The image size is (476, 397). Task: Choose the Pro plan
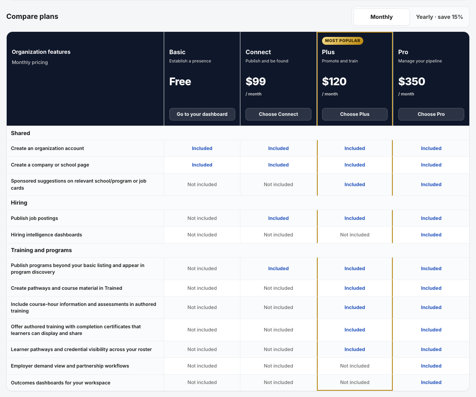tap(431, 114)
